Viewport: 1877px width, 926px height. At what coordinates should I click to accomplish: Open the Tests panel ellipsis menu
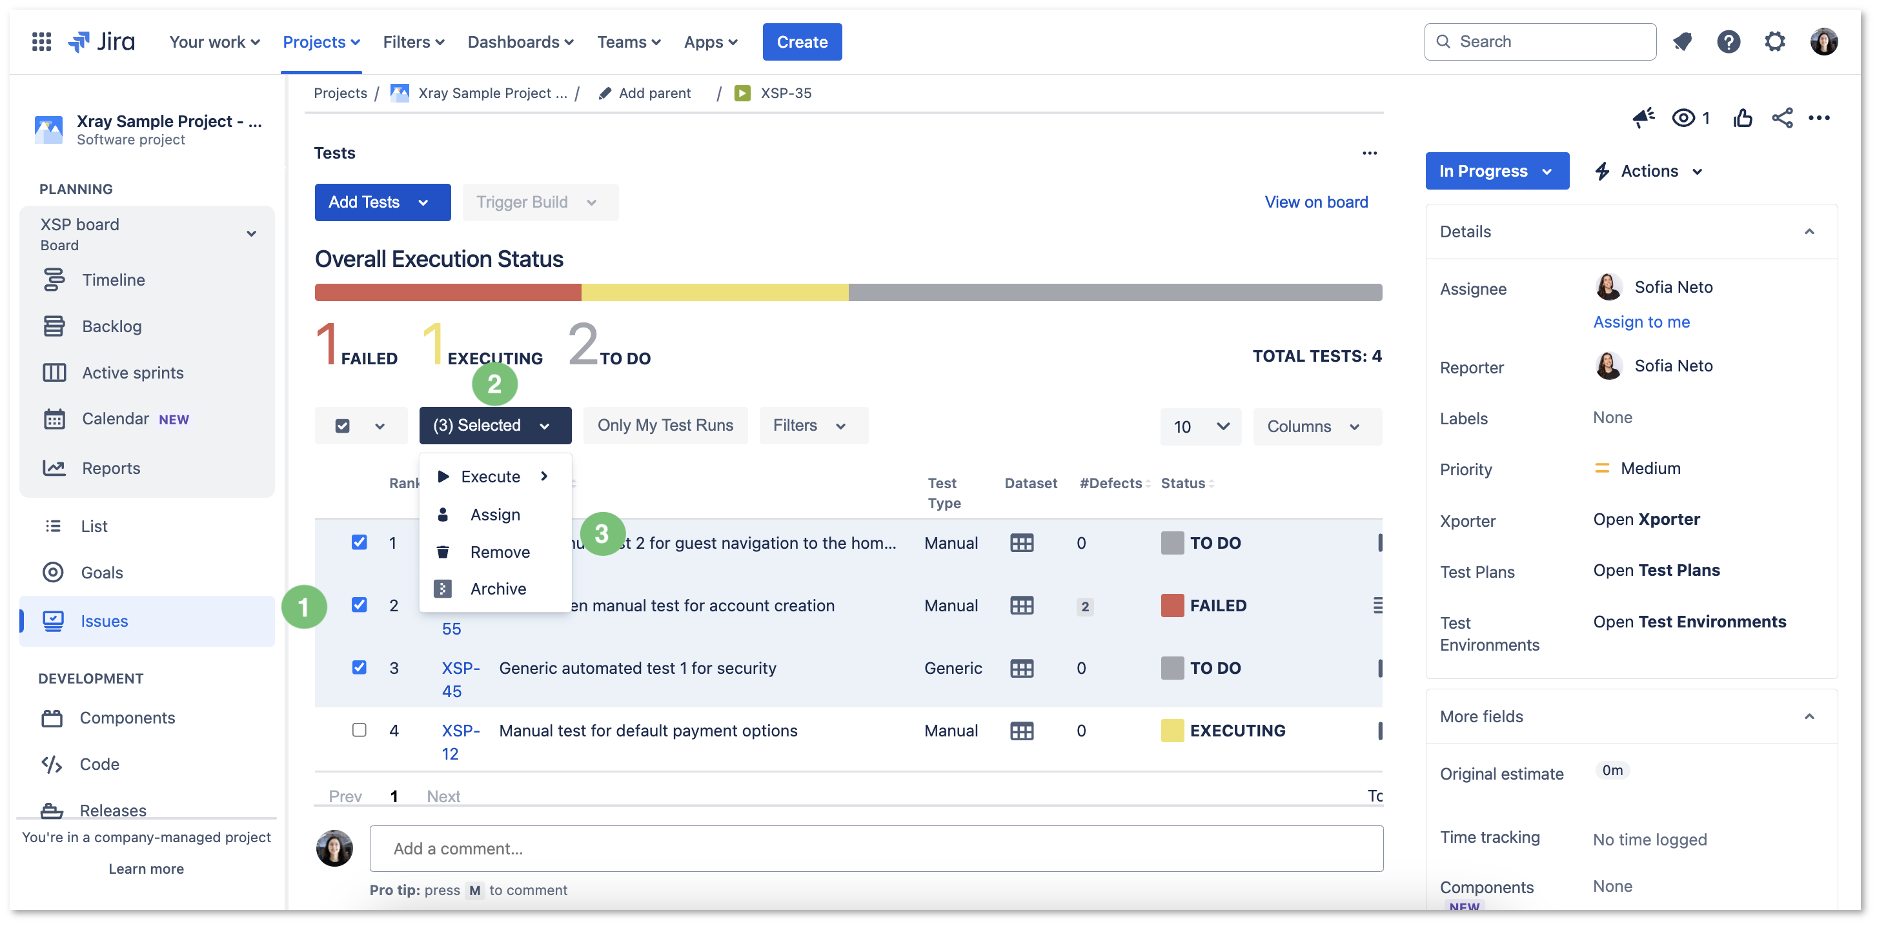[x=1370, y=153]
